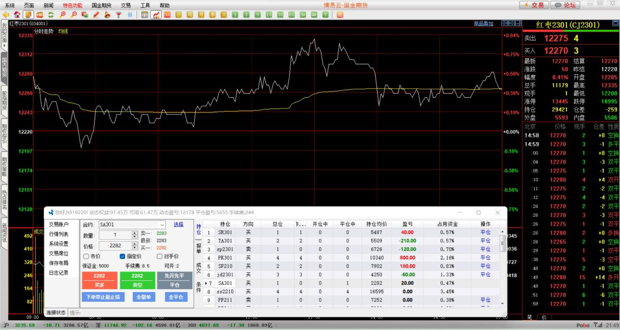Click the 新 toolbar icon
The image size is (620, 330).
tap(130, 15)
